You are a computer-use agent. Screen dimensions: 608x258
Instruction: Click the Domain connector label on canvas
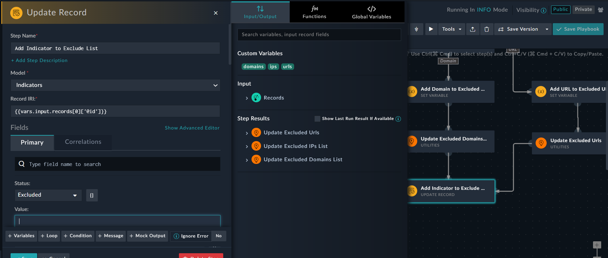coord(448,61)
